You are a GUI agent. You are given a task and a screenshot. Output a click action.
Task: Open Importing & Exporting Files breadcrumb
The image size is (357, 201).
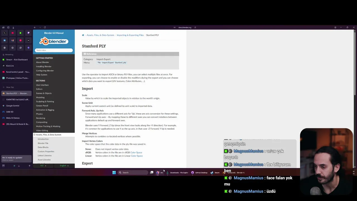(130, 35)
